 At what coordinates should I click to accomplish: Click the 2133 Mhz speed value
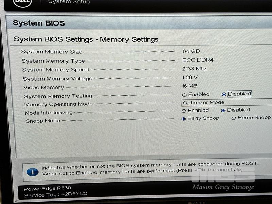[x=194, y=69]
